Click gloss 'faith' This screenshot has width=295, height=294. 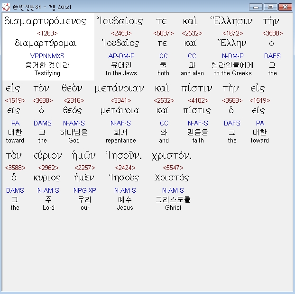click(198, 140)
